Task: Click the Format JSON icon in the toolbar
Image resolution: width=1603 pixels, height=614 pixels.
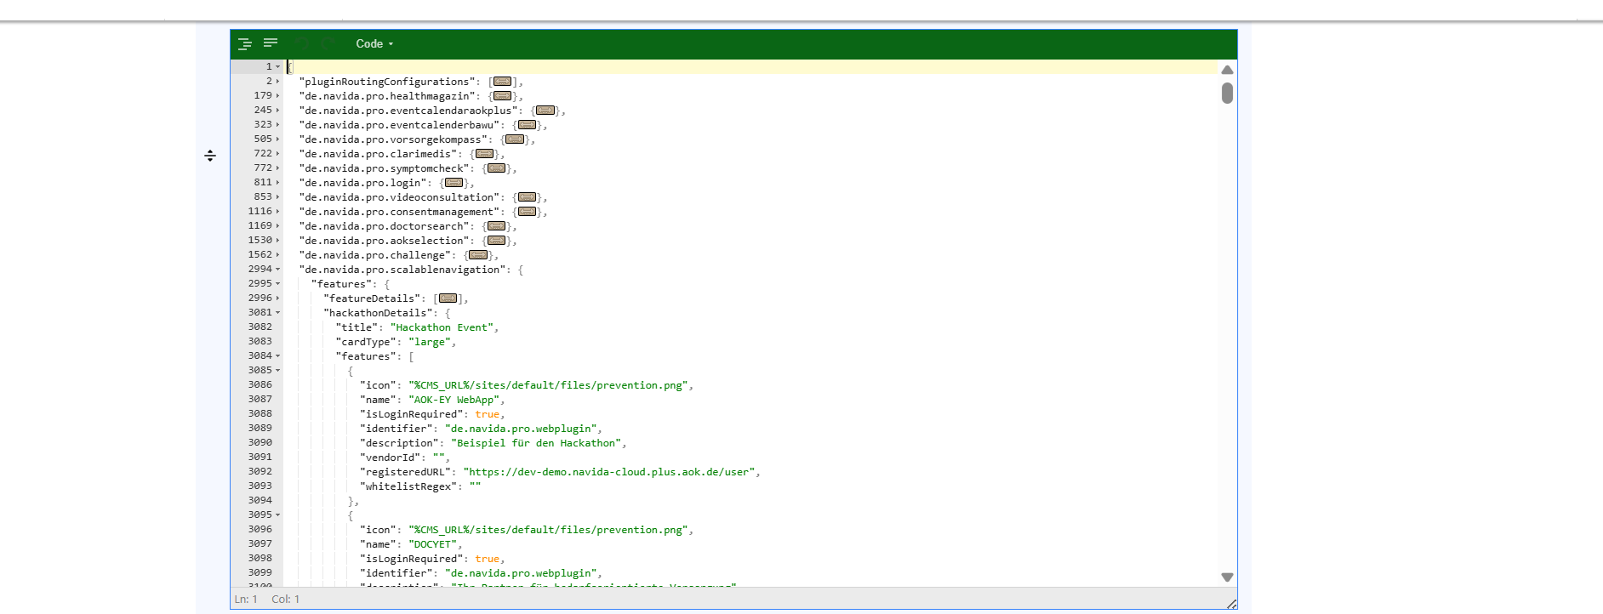Action: (x=245, y=43)
